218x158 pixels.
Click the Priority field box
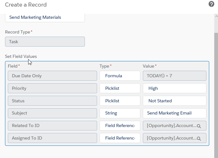[52, 88]
